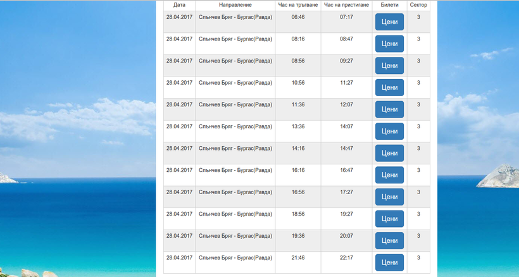519x277 pixels.
Task: Open prices for the 08:16 departure
Action: tap(389, 44)
